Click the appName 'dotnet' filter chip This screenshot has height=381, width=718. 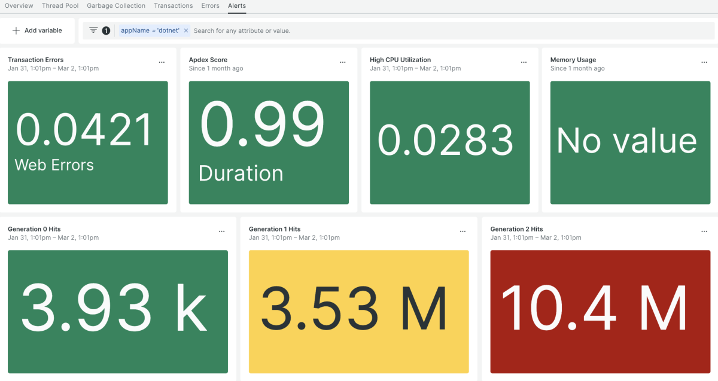point(150,31)
